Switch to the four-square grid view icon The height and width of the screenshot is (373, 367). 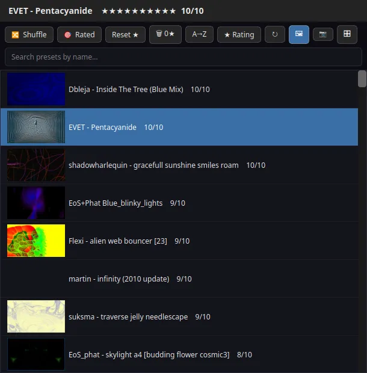(x=347, y=34)
